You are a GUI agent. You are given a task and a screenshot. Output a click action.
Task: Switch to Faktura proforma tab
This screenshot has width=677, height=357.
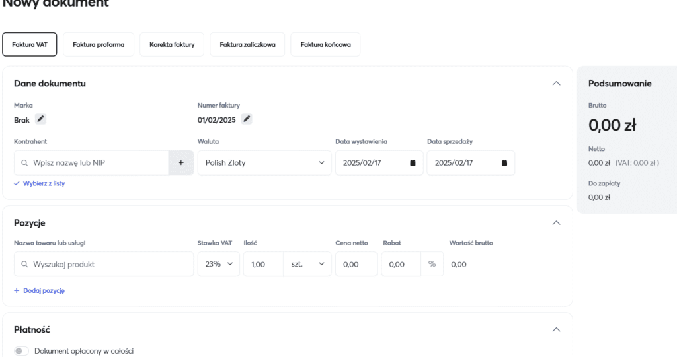pyautogui.click(x=99, y=45)
